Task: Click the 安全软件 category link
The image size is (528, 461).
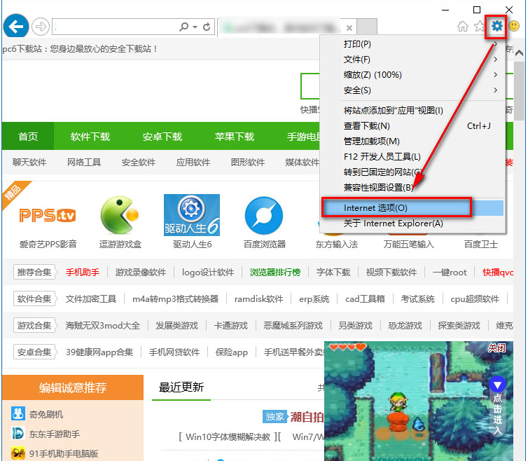Action: click(x=139, y=163)
